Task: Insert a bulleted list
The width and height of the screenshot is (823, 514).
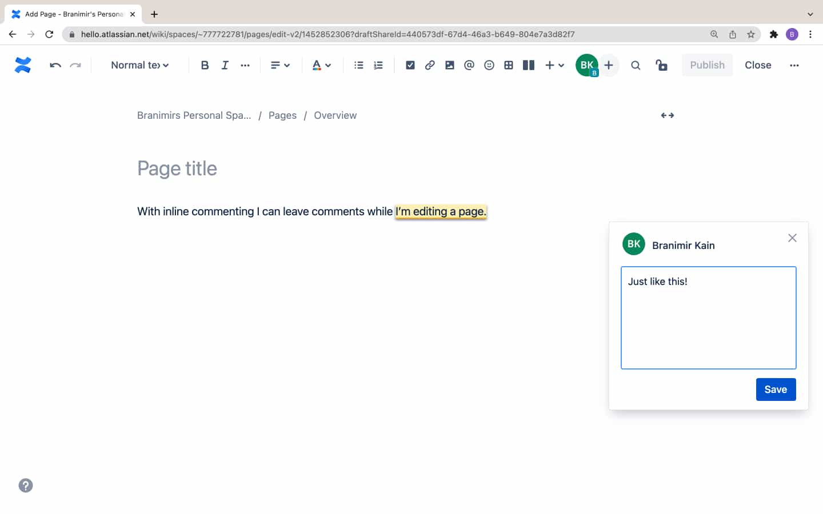Action: point(358,65)
